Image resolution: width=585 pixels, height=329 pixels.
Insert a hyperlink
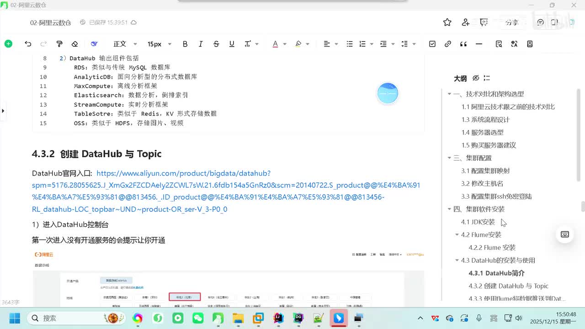pos(448,44)
